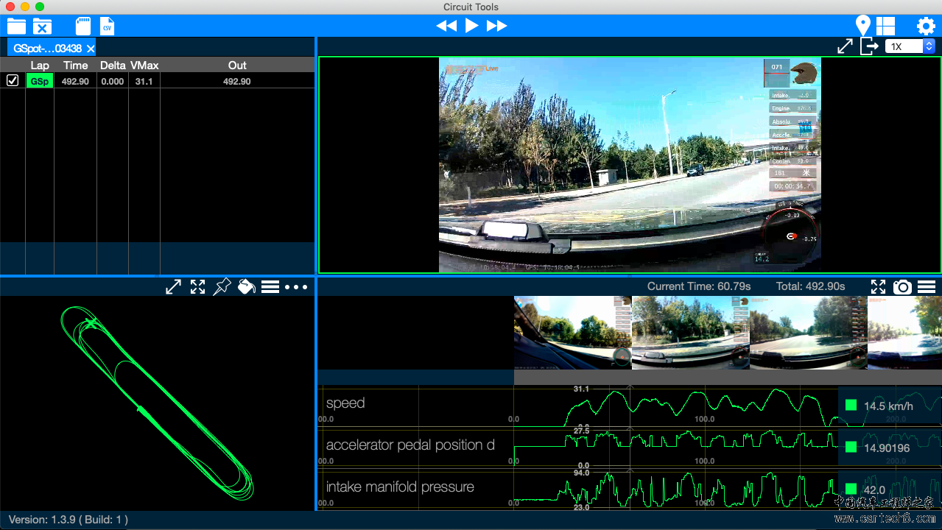Click the 0.000 delta cell
The width and height of the screenshot is (942, 530).
113,82
